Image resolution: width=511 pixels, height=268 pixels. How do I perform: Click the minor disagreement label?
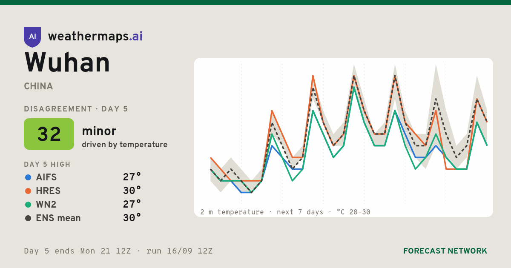(99, 131)
